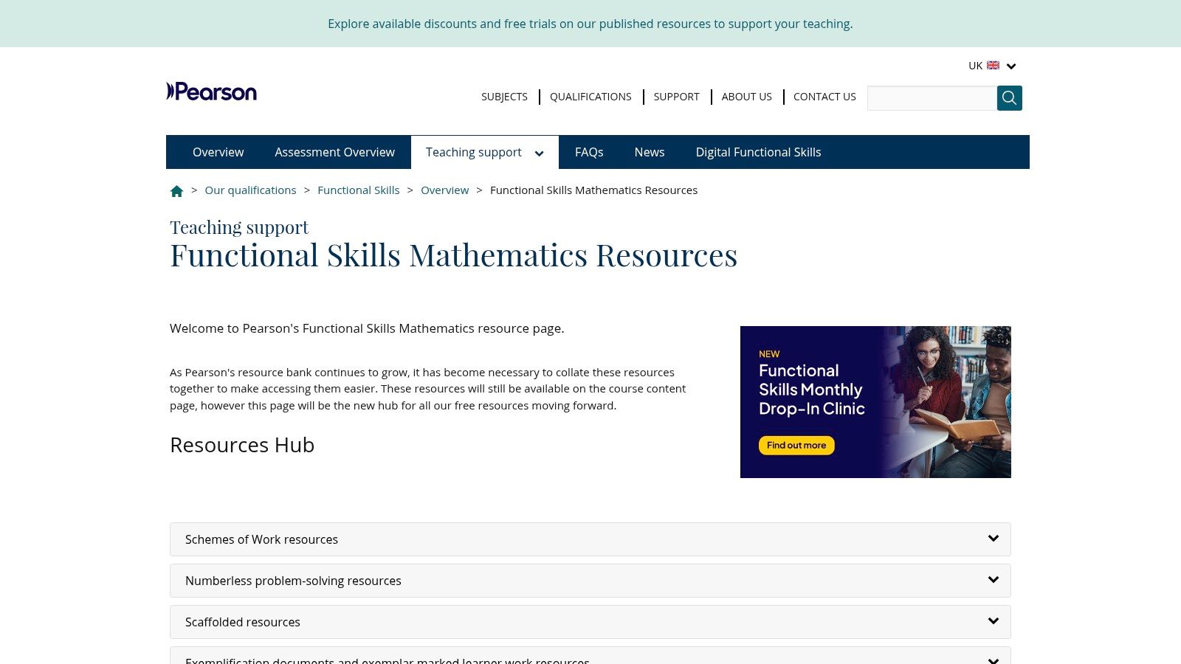Image resolution: width=1181 pixels, height=664 pixels.
Task: Go to the home breadcrumb icon
Action: [176, 191]
